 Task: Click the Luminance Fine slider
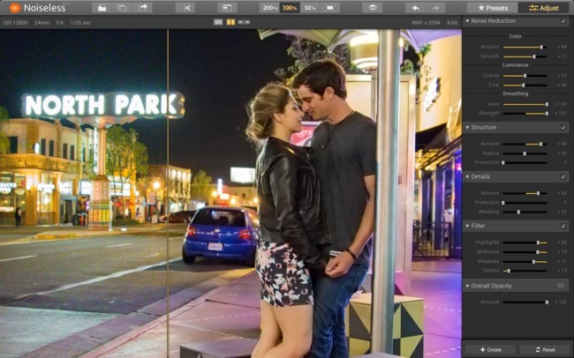(x=525, y=86)
